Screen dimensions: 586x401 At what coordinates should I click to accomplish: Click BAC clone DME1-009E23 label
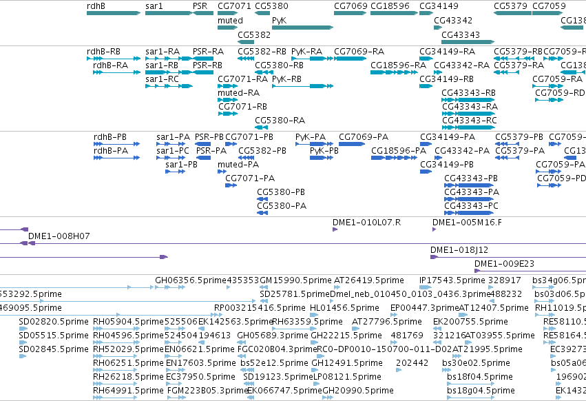click(x=505, y=264)
